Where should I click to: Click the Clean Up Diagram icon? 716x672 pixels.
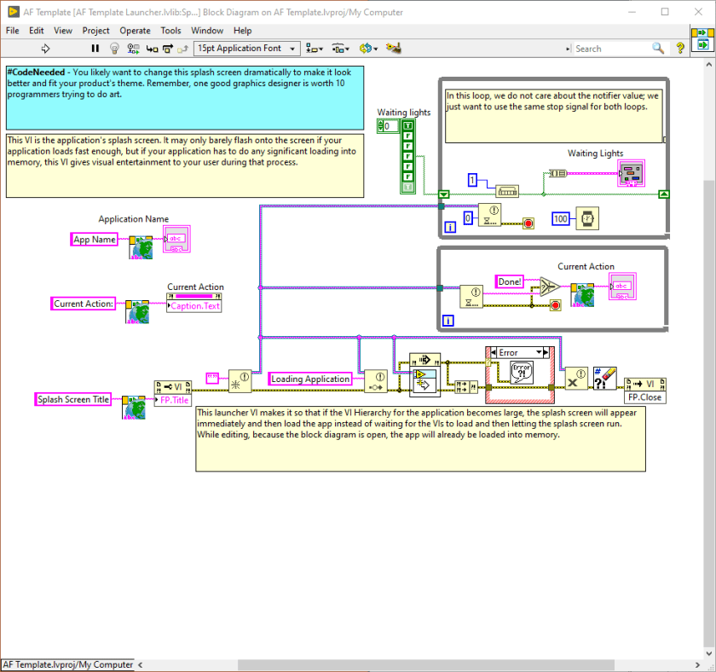[x=393, y=48]
